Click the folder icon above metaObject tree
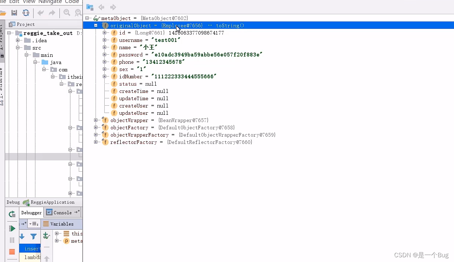The image size is (454, 262). tap(90, 7)
